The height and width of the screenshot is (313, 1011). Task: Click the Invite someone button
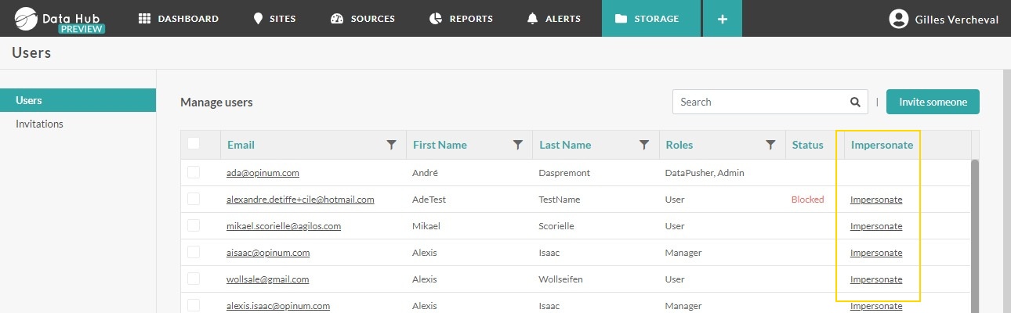click(x=933, y=102)
